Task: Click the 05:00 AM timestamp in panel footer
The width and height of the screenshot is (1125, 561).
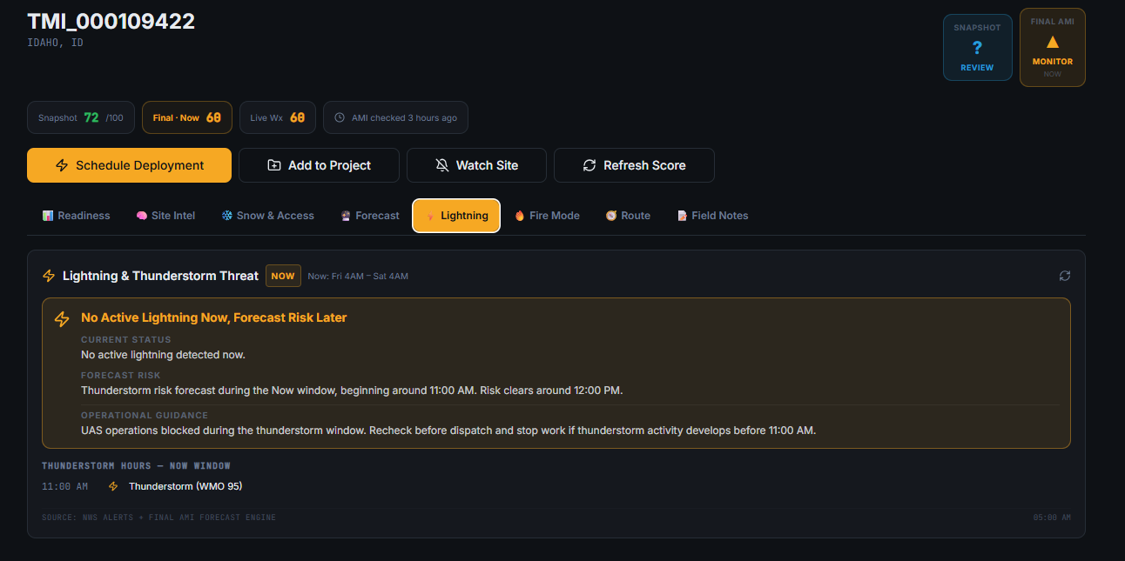Action: click(x=1052, y=518)
